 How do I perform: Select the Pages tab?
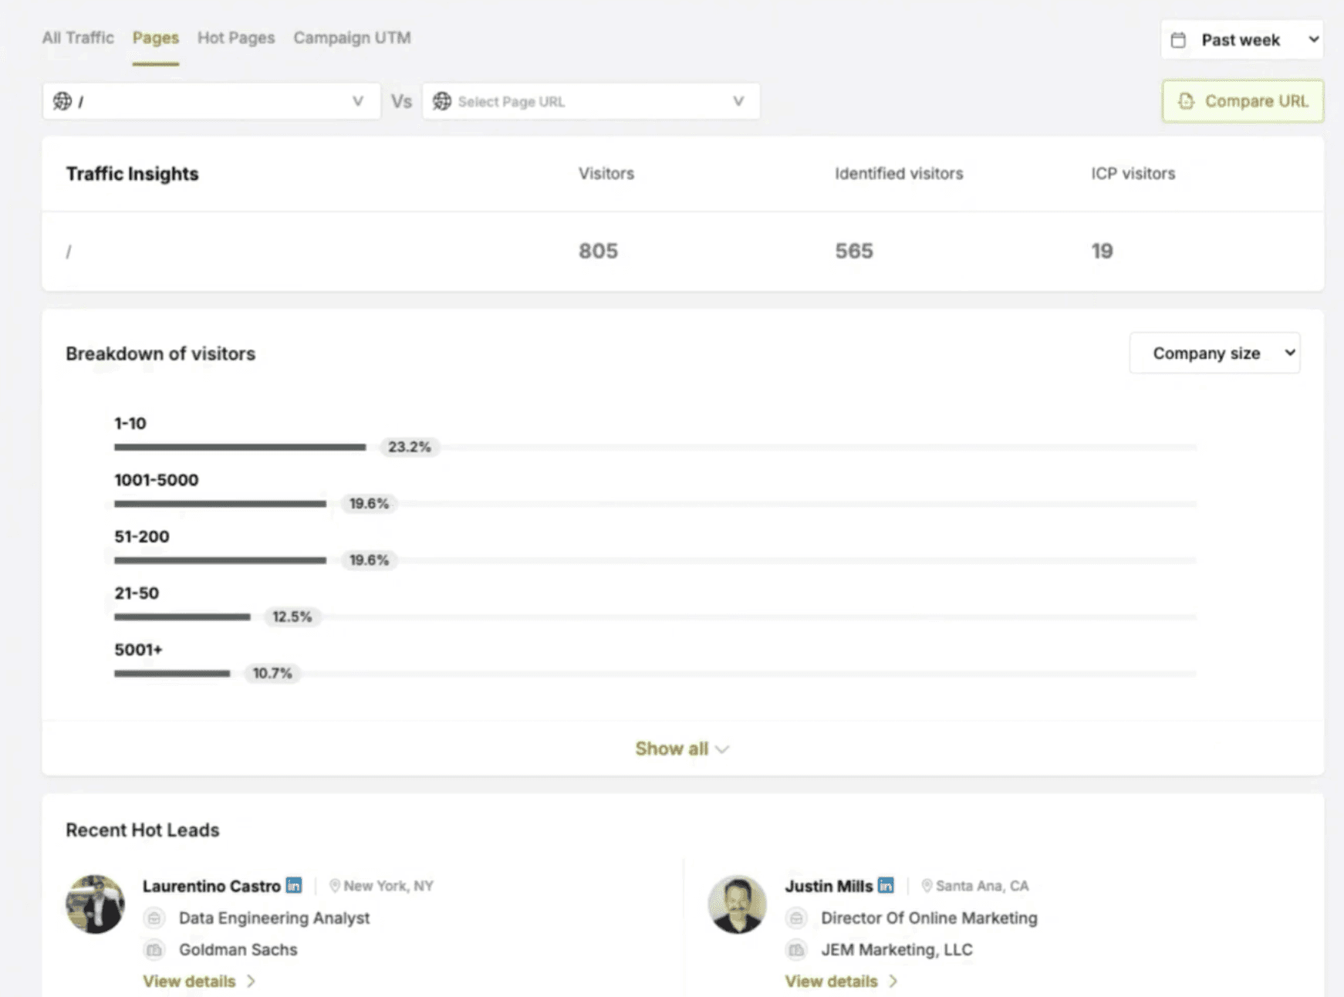(x=156, y=38)
